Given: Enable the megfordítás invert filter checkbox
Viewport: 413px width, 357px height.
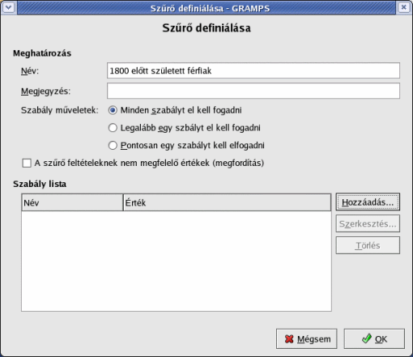Looking at the screenshot, I should 27,164.
